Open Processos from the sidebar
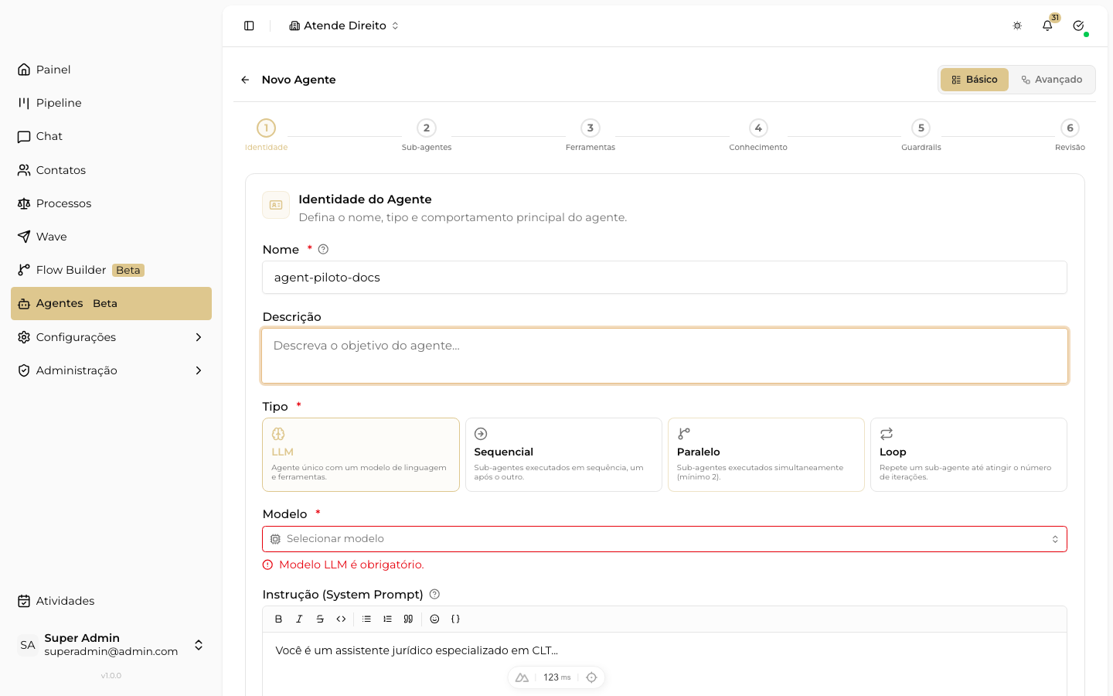The width and height of the screenshot is (1113, 696). [111, 203]
